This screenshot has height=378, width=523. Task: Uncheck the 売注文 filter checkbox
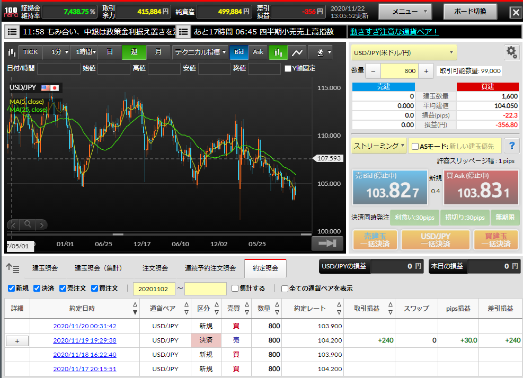tap(63, 289)
